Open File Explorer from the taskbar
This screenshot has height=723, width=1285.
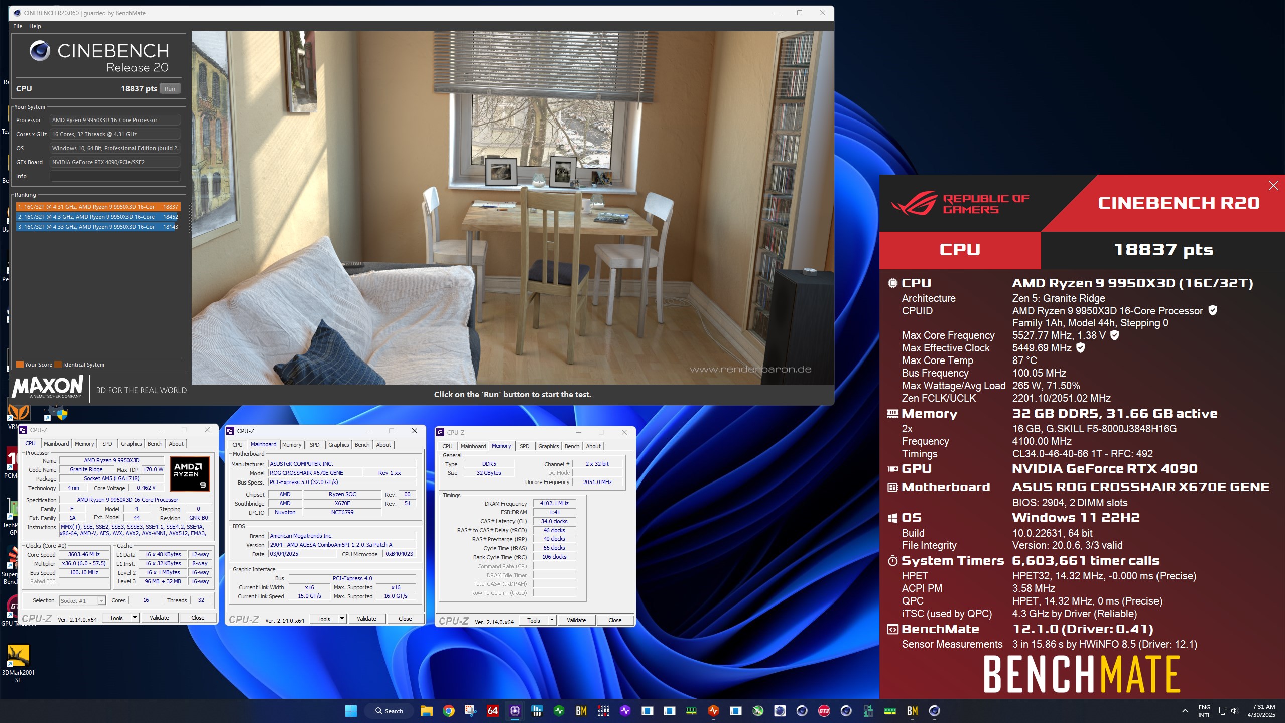tap(426, 711)
